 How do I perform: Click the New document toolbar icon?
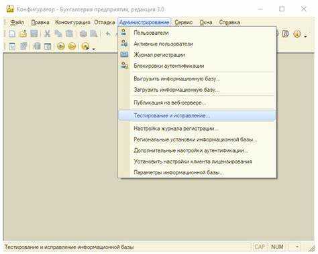(12, 34)
